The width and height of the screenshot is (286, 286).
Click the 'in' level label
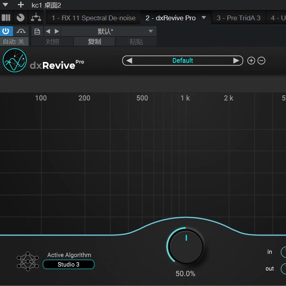pyautogui.click(x=270, y=252)
